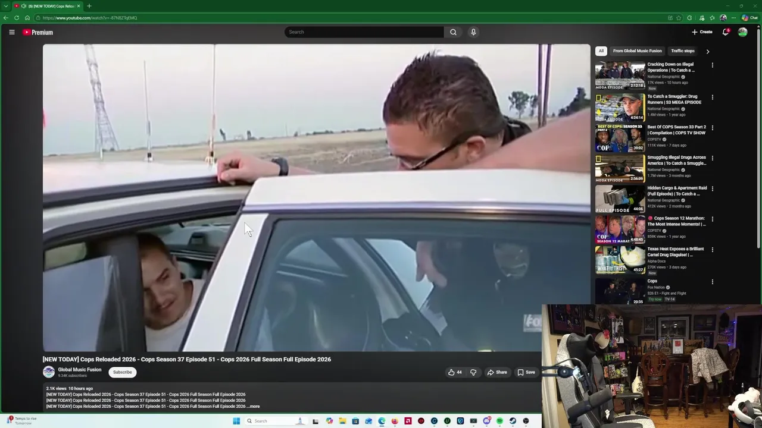Open options for Cracking Down on Illegal Operations video
762x428 pixels.
712,65
